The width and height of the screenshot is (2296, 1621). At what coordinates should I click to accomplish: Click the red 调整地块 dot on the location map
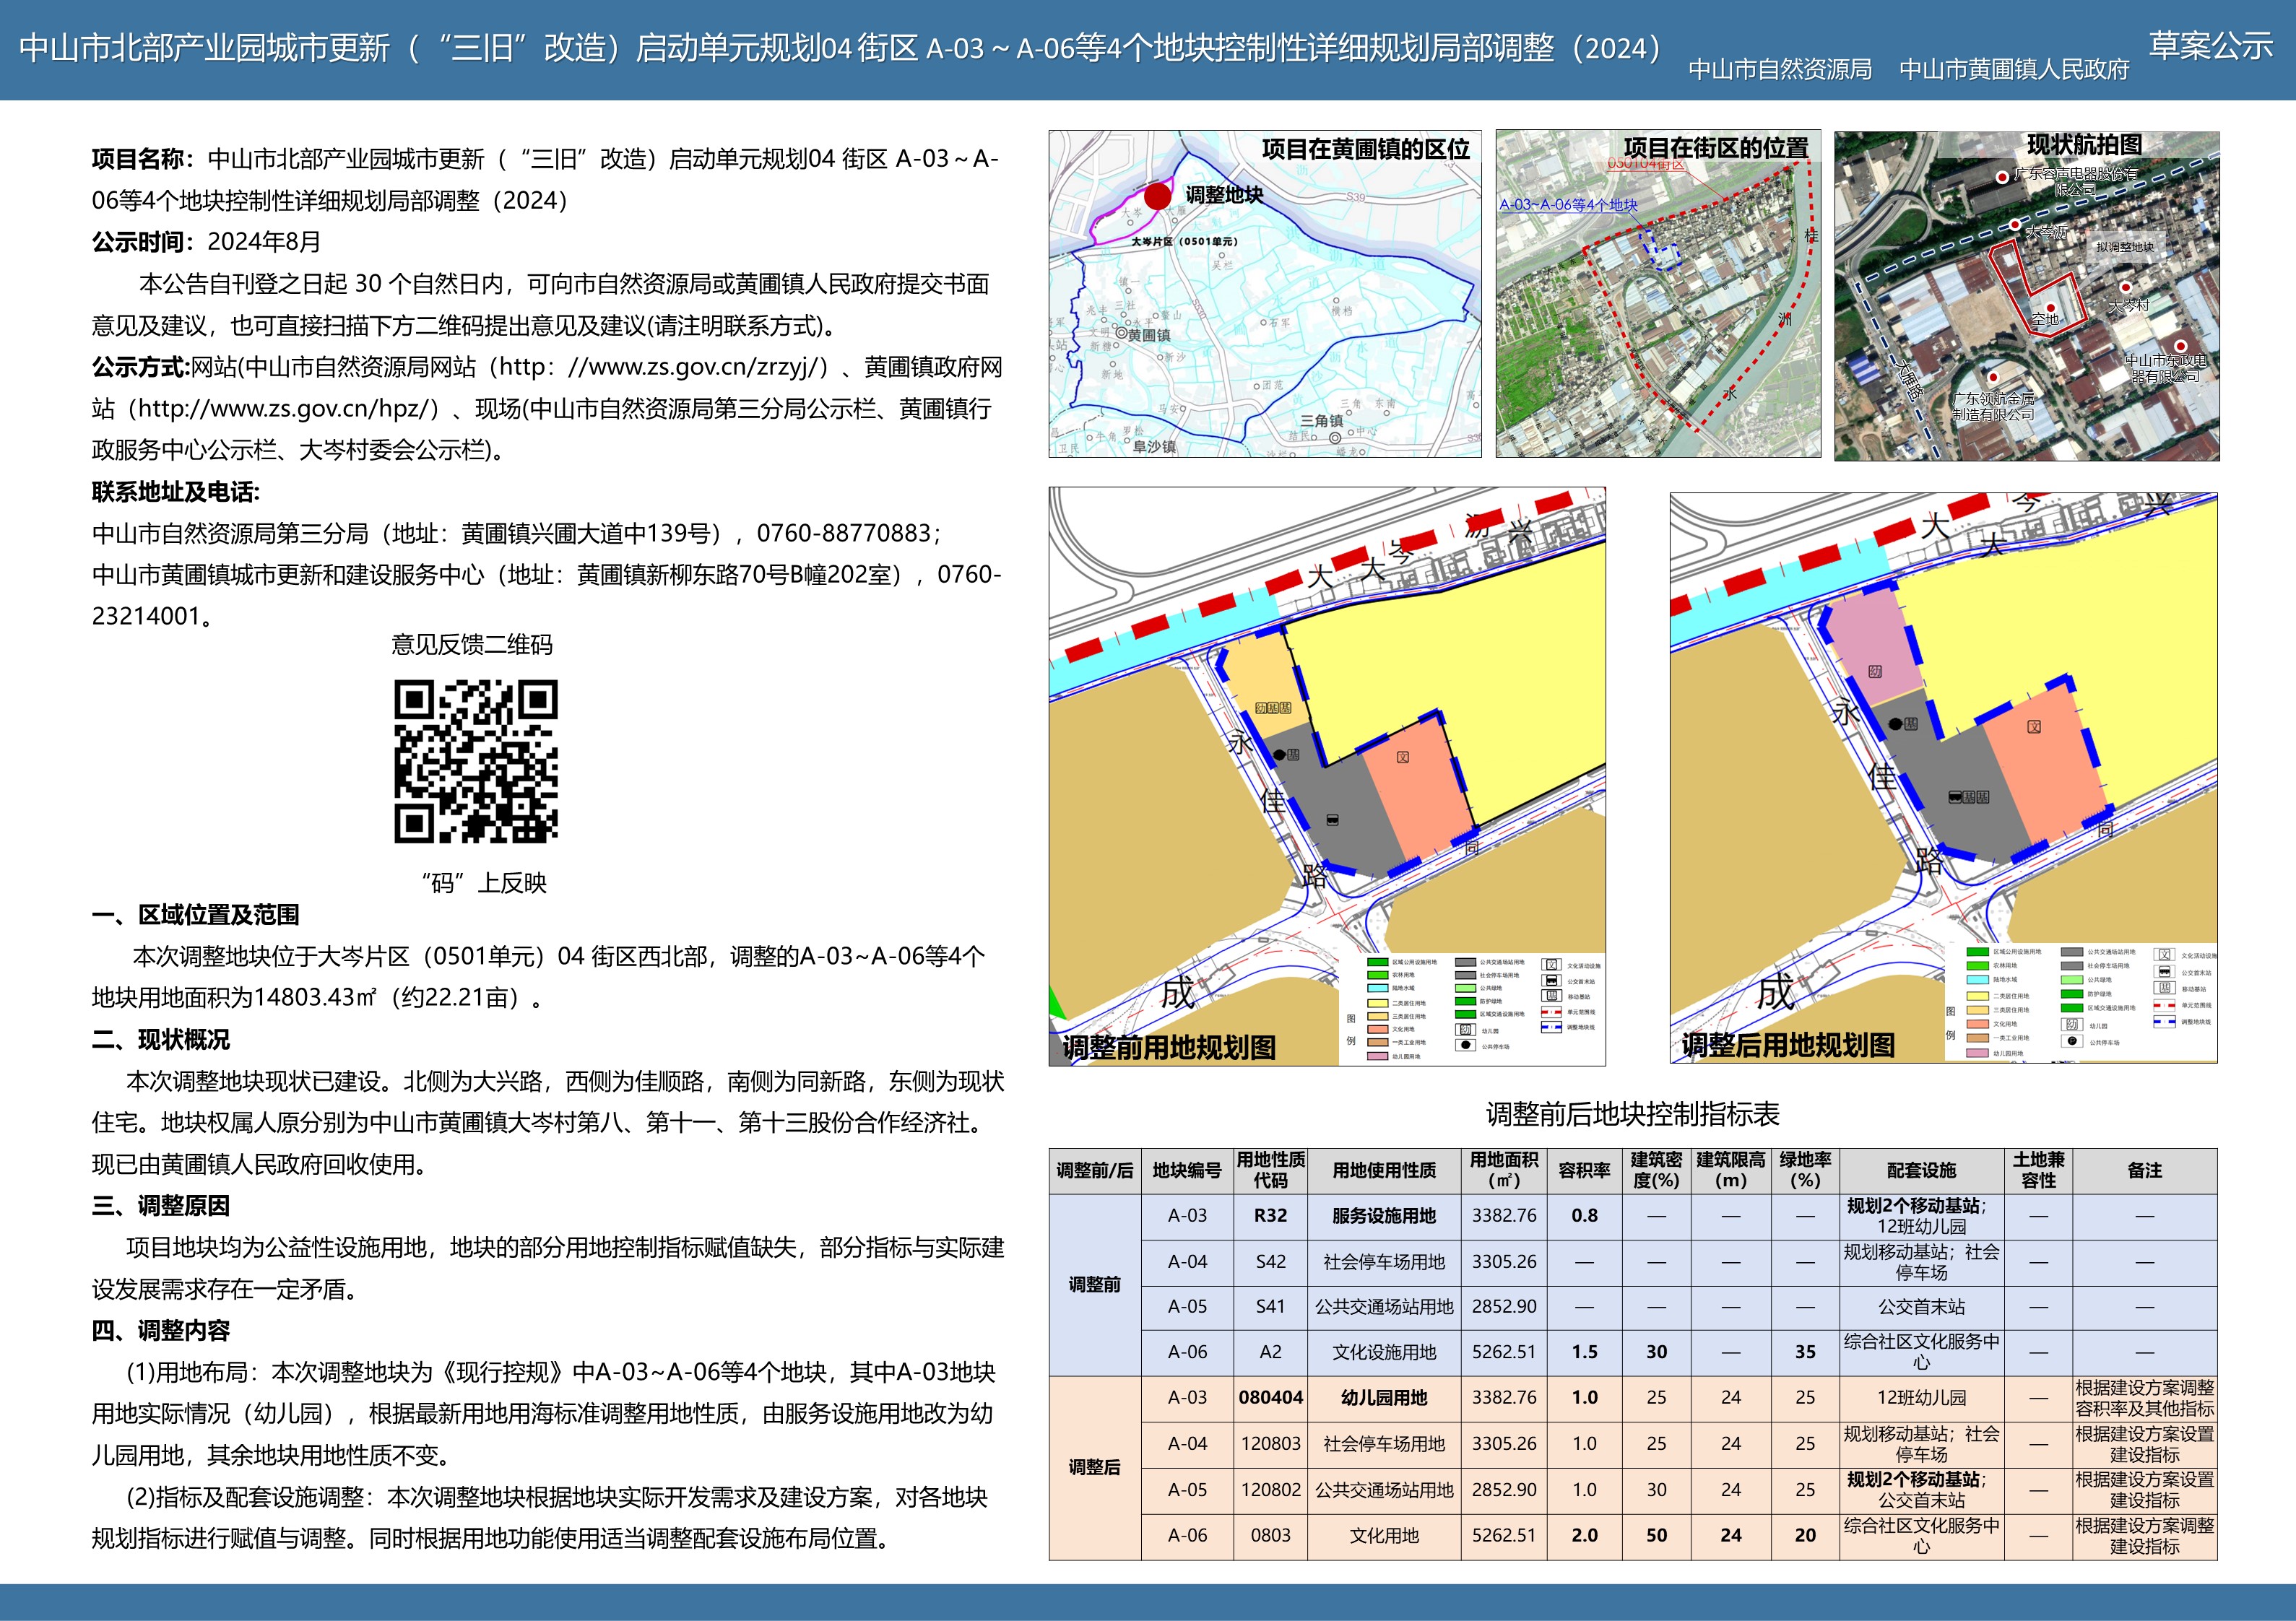(x=1157, y=196)
